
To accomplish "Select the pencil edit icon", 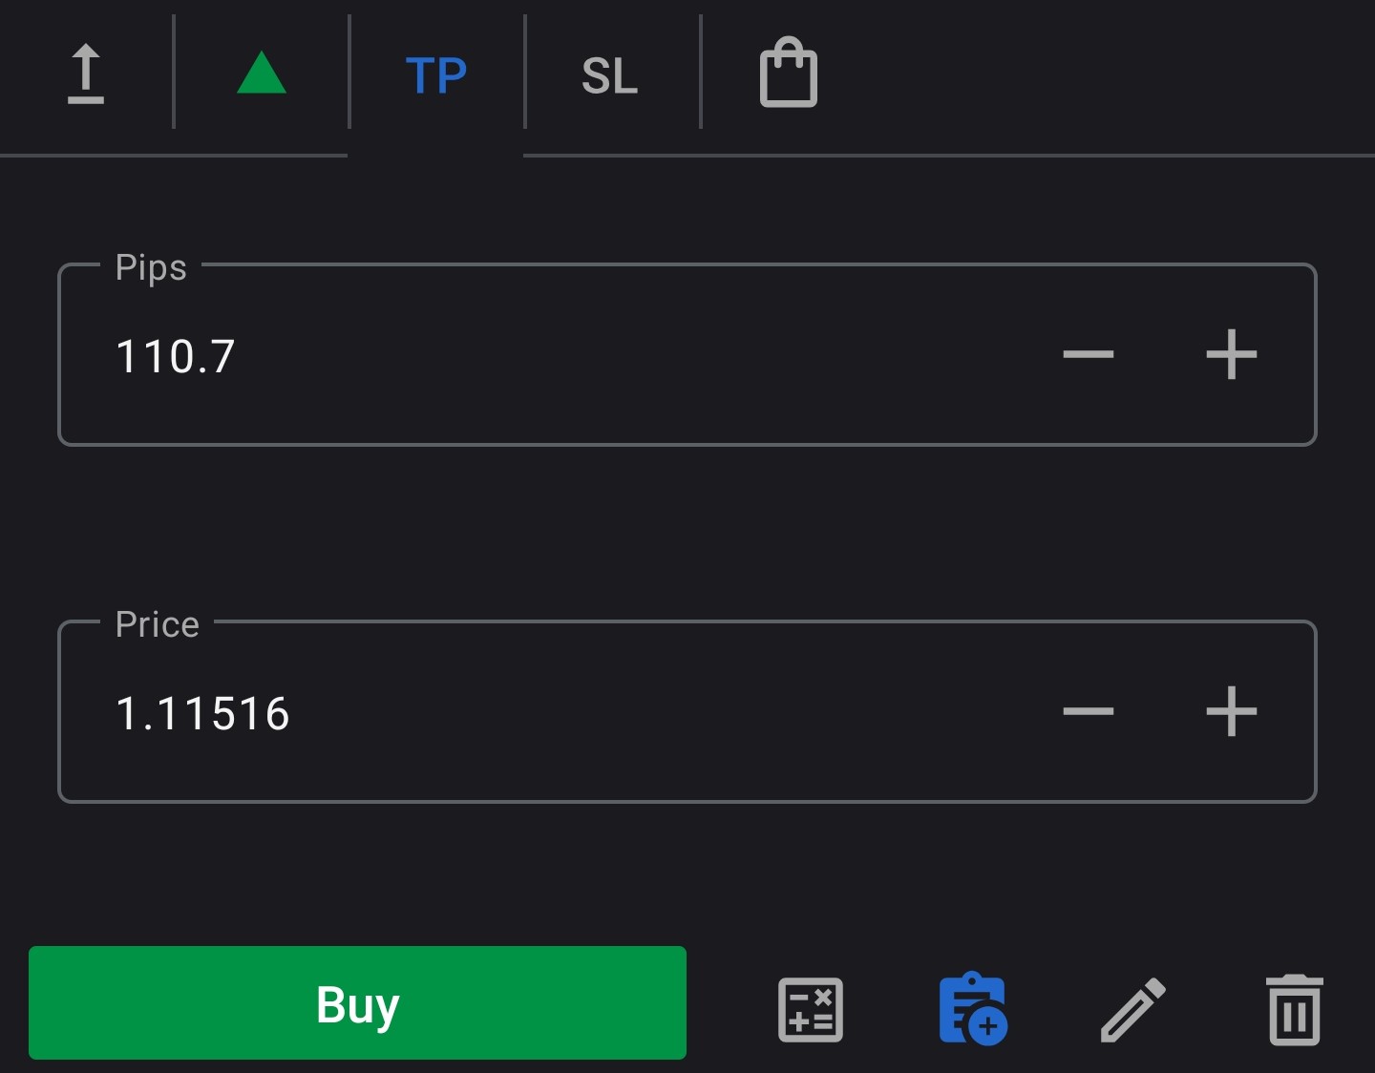I will 1134,1010.
